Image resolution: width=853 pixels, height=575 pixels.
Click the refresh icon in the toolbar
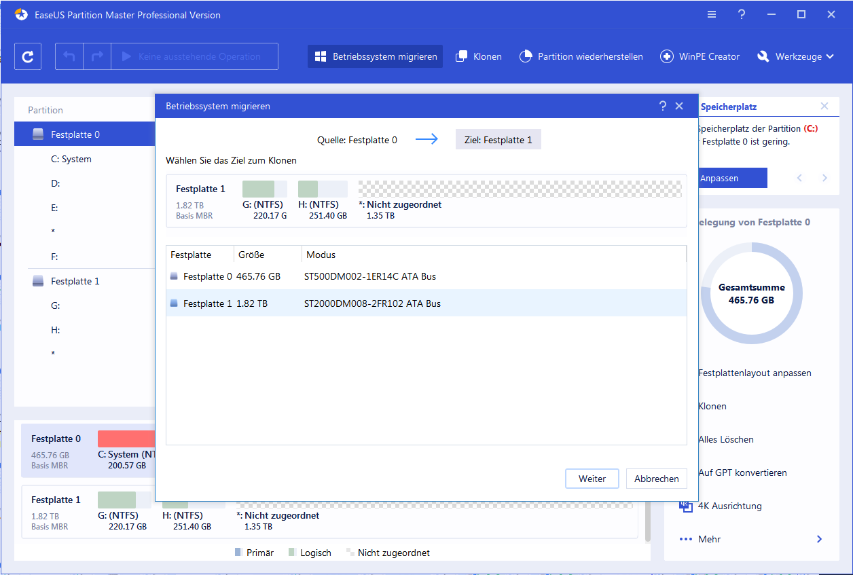point(28,56)
